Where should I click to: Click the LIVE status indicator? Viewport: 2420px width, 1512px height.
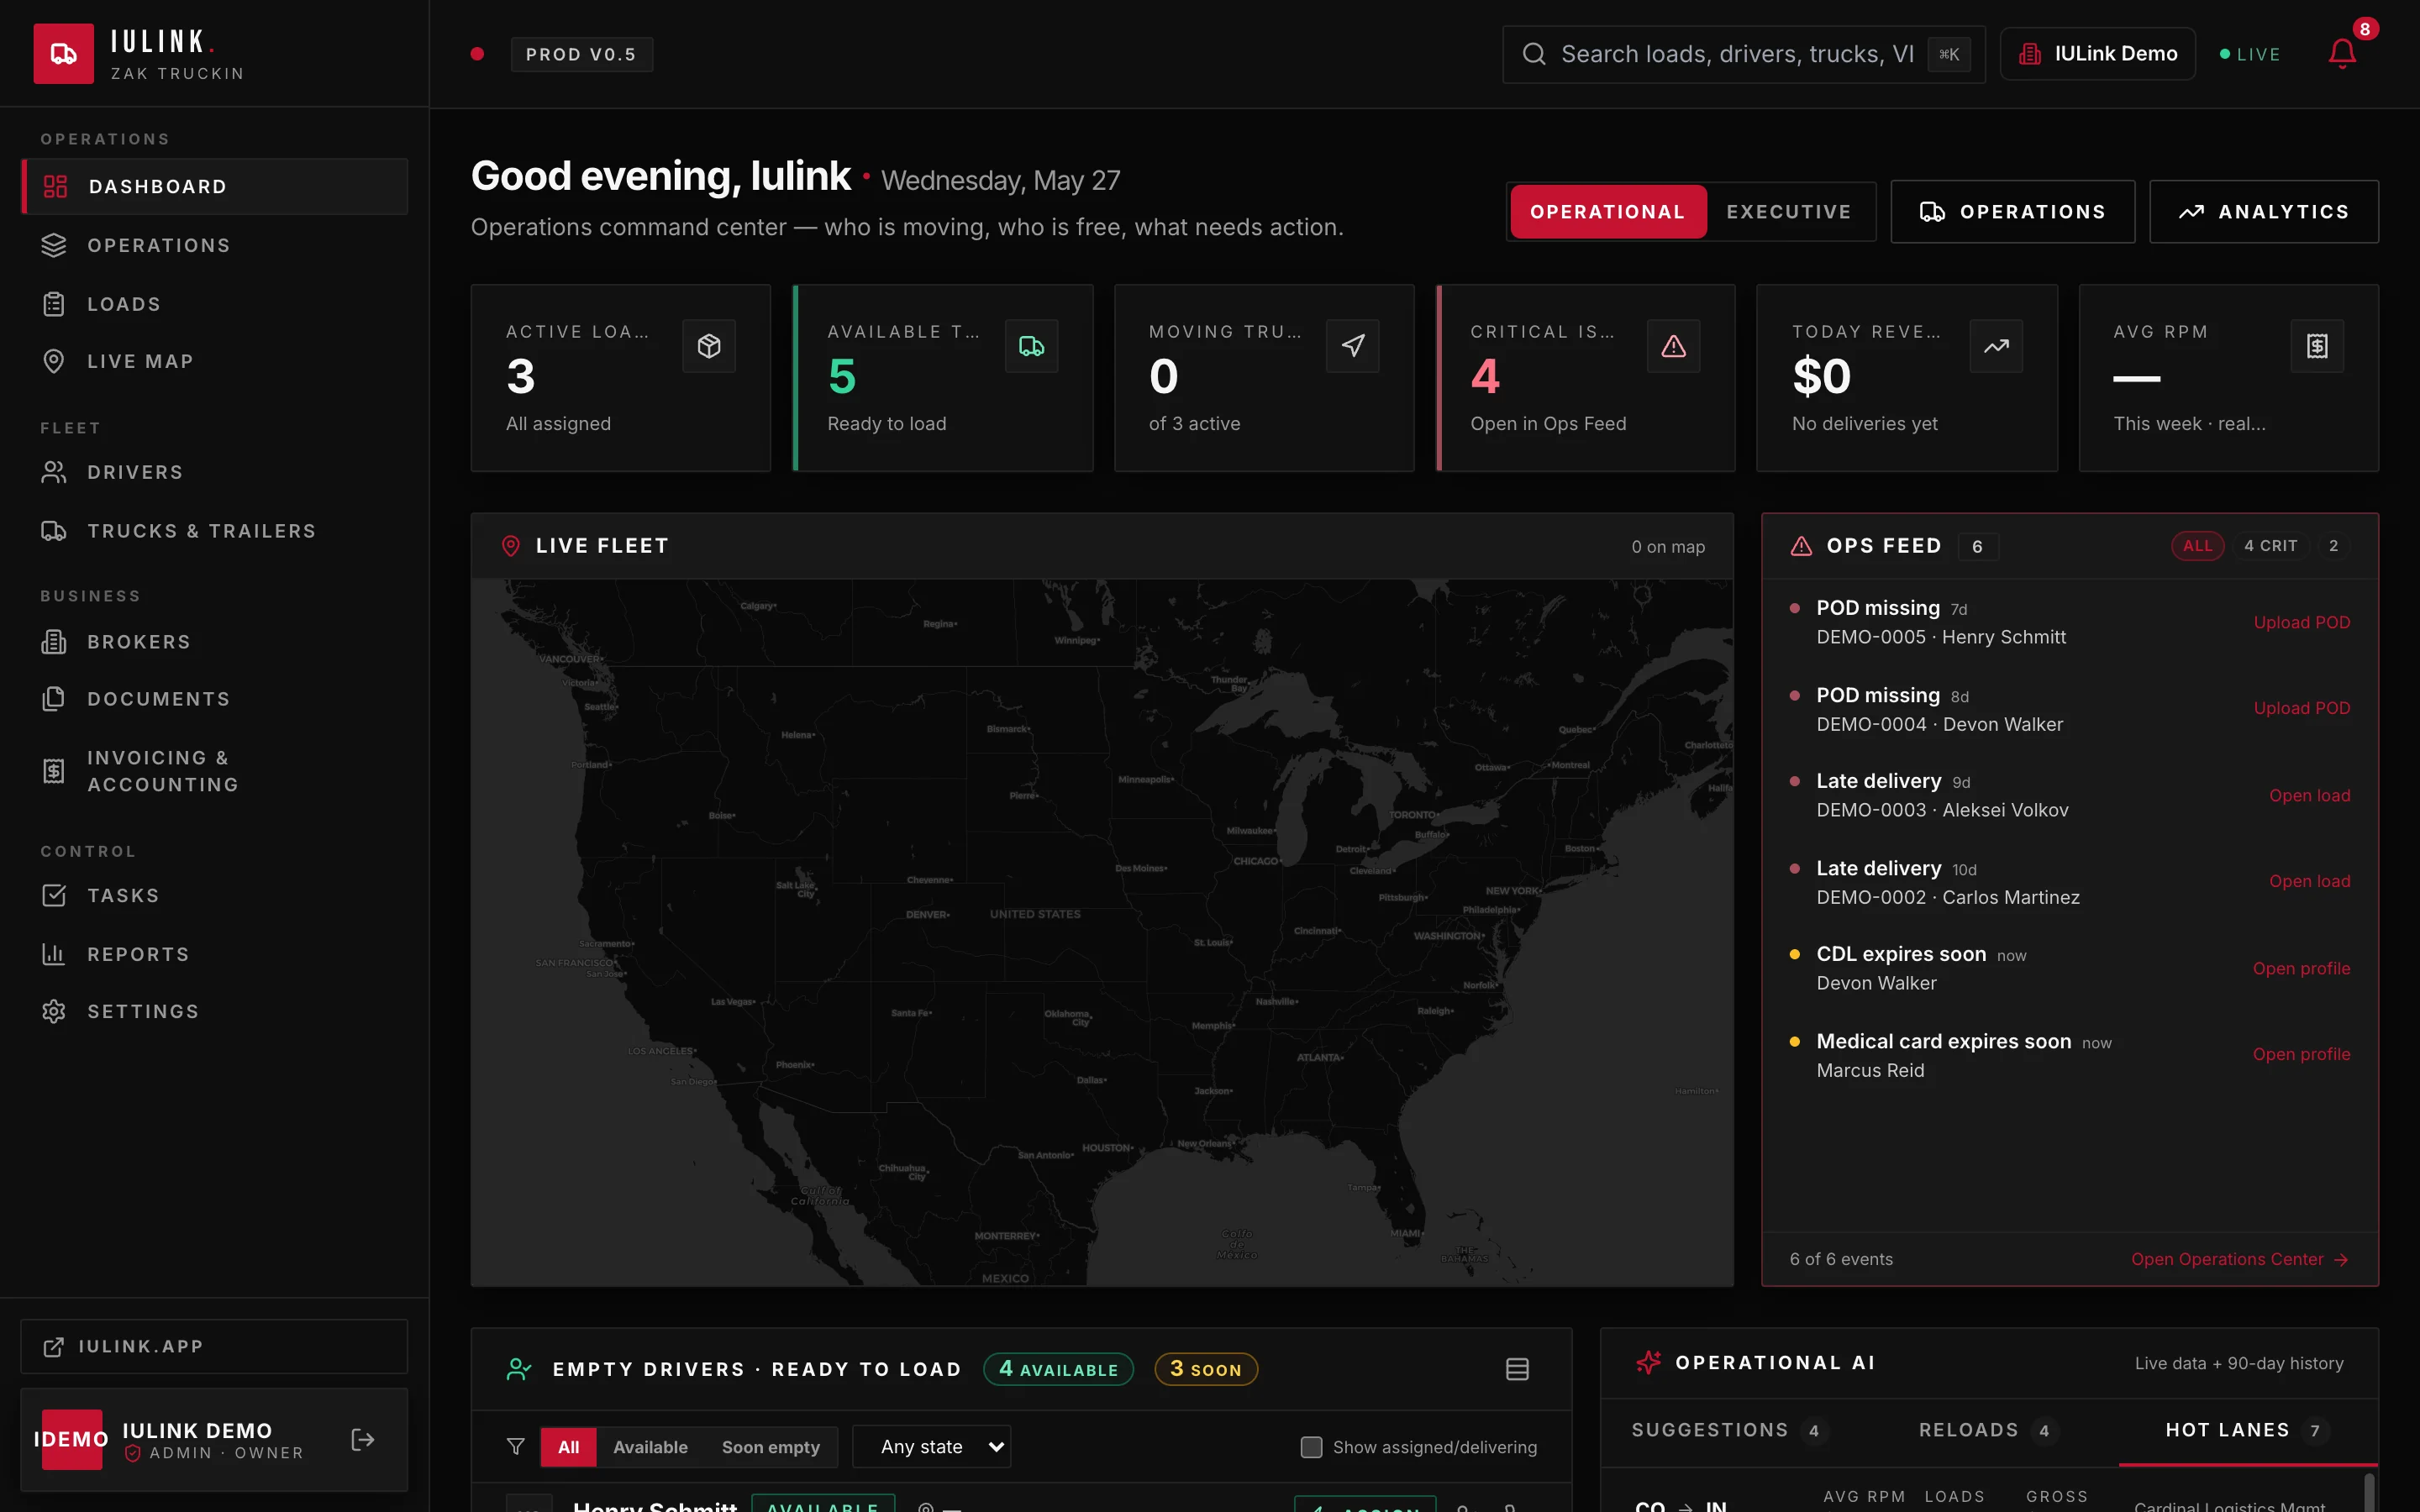click(2250, 54)
